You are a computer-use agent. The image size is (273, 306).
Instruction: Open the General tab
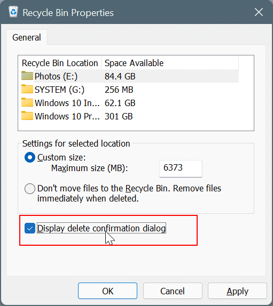coord(27,37)
